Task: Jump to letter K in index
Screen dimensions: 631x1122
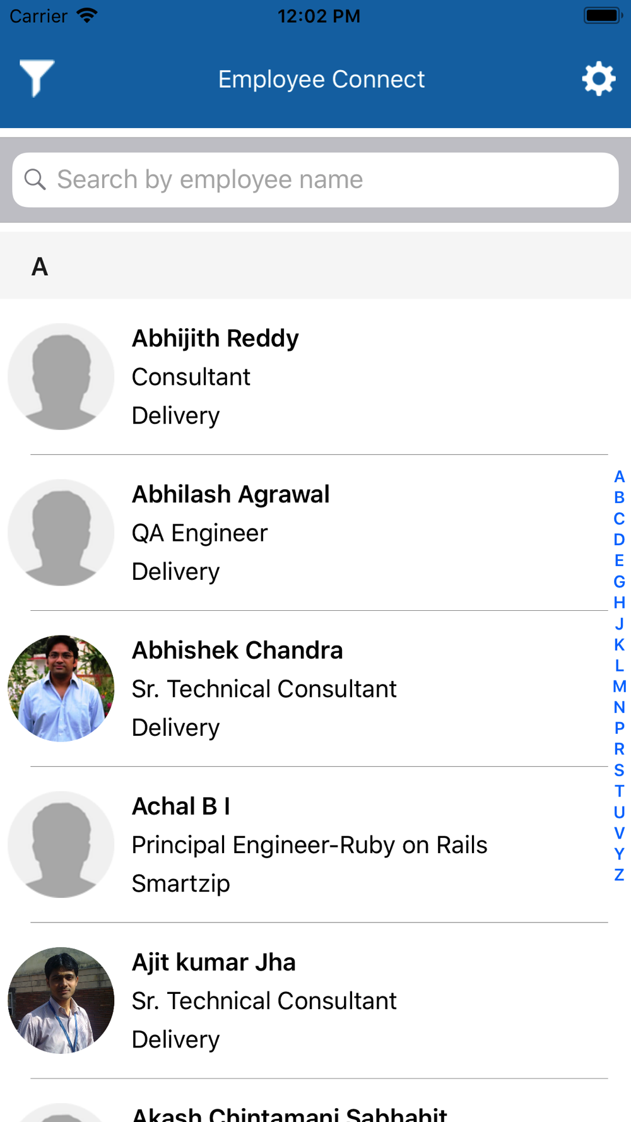Action: (619, 644)
